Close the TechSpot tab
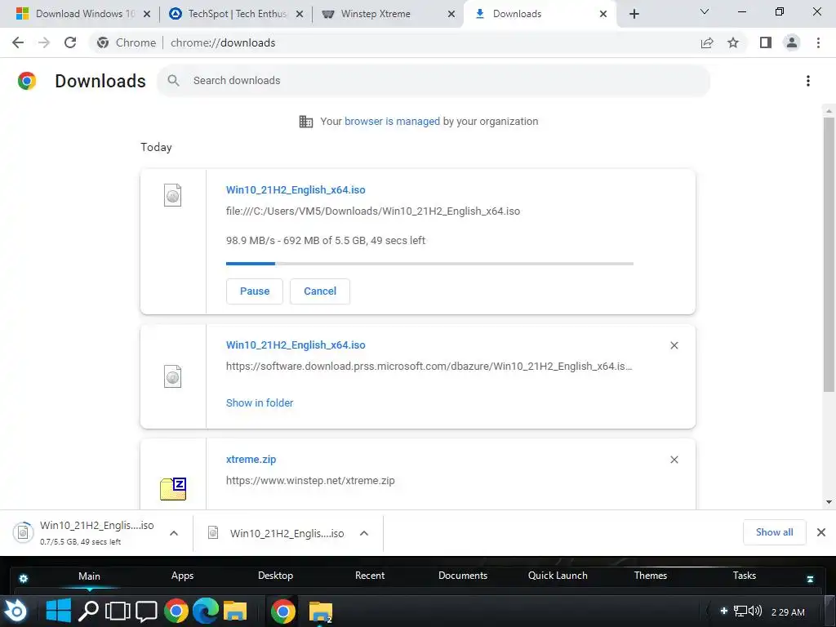The image size is (836, 627). (300, 15)
